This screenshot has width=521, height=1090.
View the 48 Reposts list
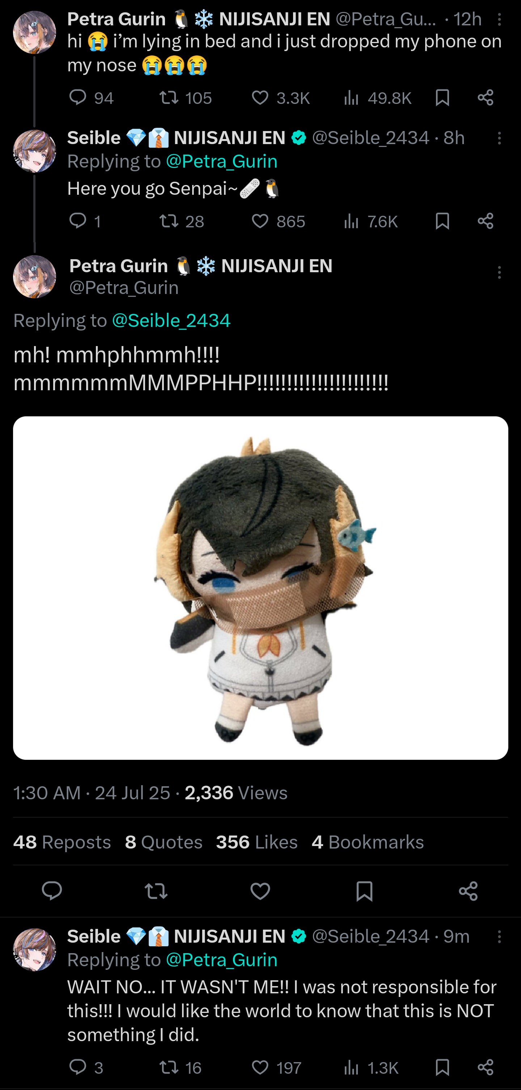coord(62,842)
